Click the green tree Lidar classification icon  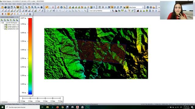point(147,11)
